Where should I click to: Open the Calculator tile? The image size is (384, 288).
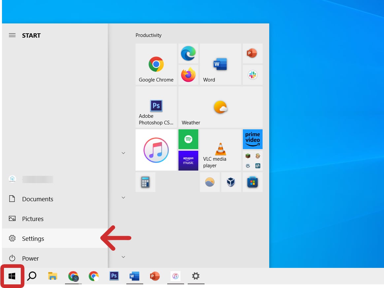point(145,182)
